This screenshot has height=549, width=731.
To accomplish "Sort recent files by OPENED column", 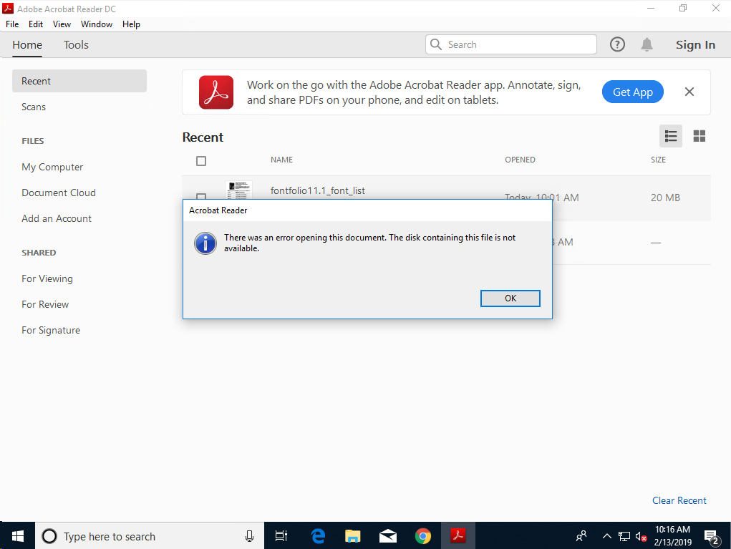I will pyautogui.click(x=520, y=160).
